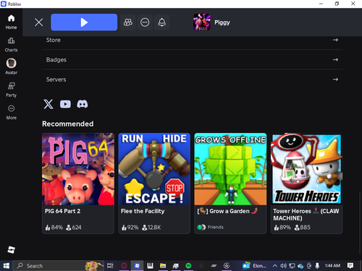Screen dimensions: 362x271
Task: Click the 84% rating on PIG 64
Action: pyautogui.click(x=54, y=228)
